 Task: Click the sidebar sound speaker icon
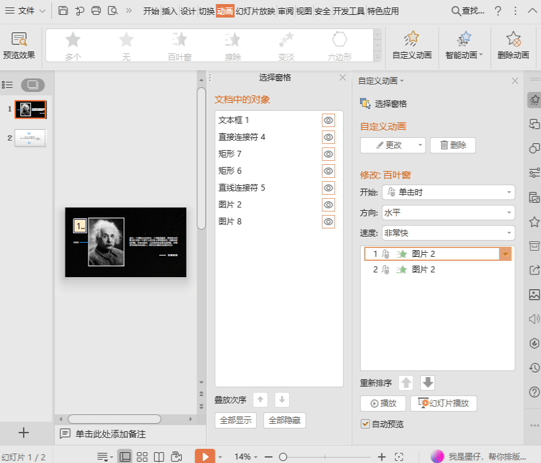coord(534,318)
